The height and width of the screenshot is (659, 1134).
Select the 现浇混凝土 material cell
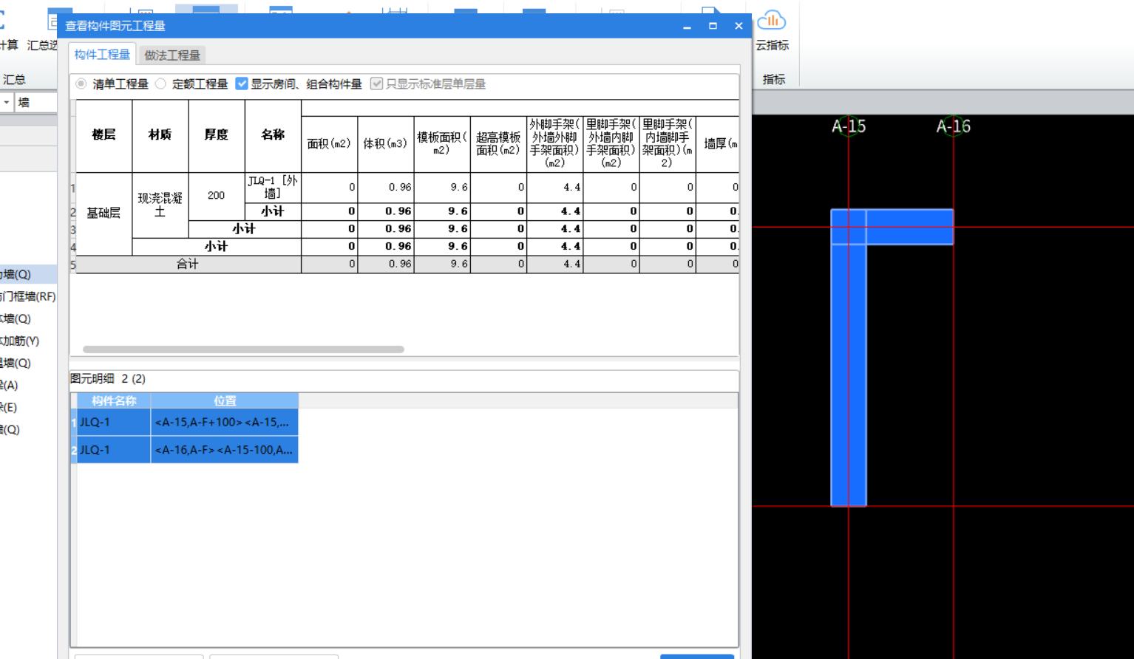pos(160,205)
